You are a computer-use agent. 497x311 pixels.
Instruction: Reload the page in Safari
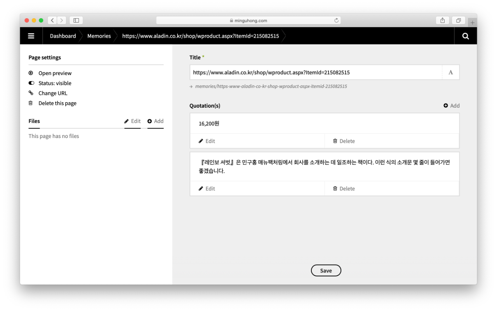(x=336, y=20)
